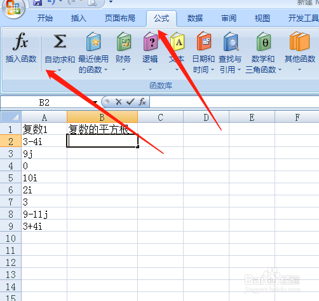Image resolution: width=319 pixels, height=301 pixels.
Task: Click into the formula bar input area
Action: (234, 102)
